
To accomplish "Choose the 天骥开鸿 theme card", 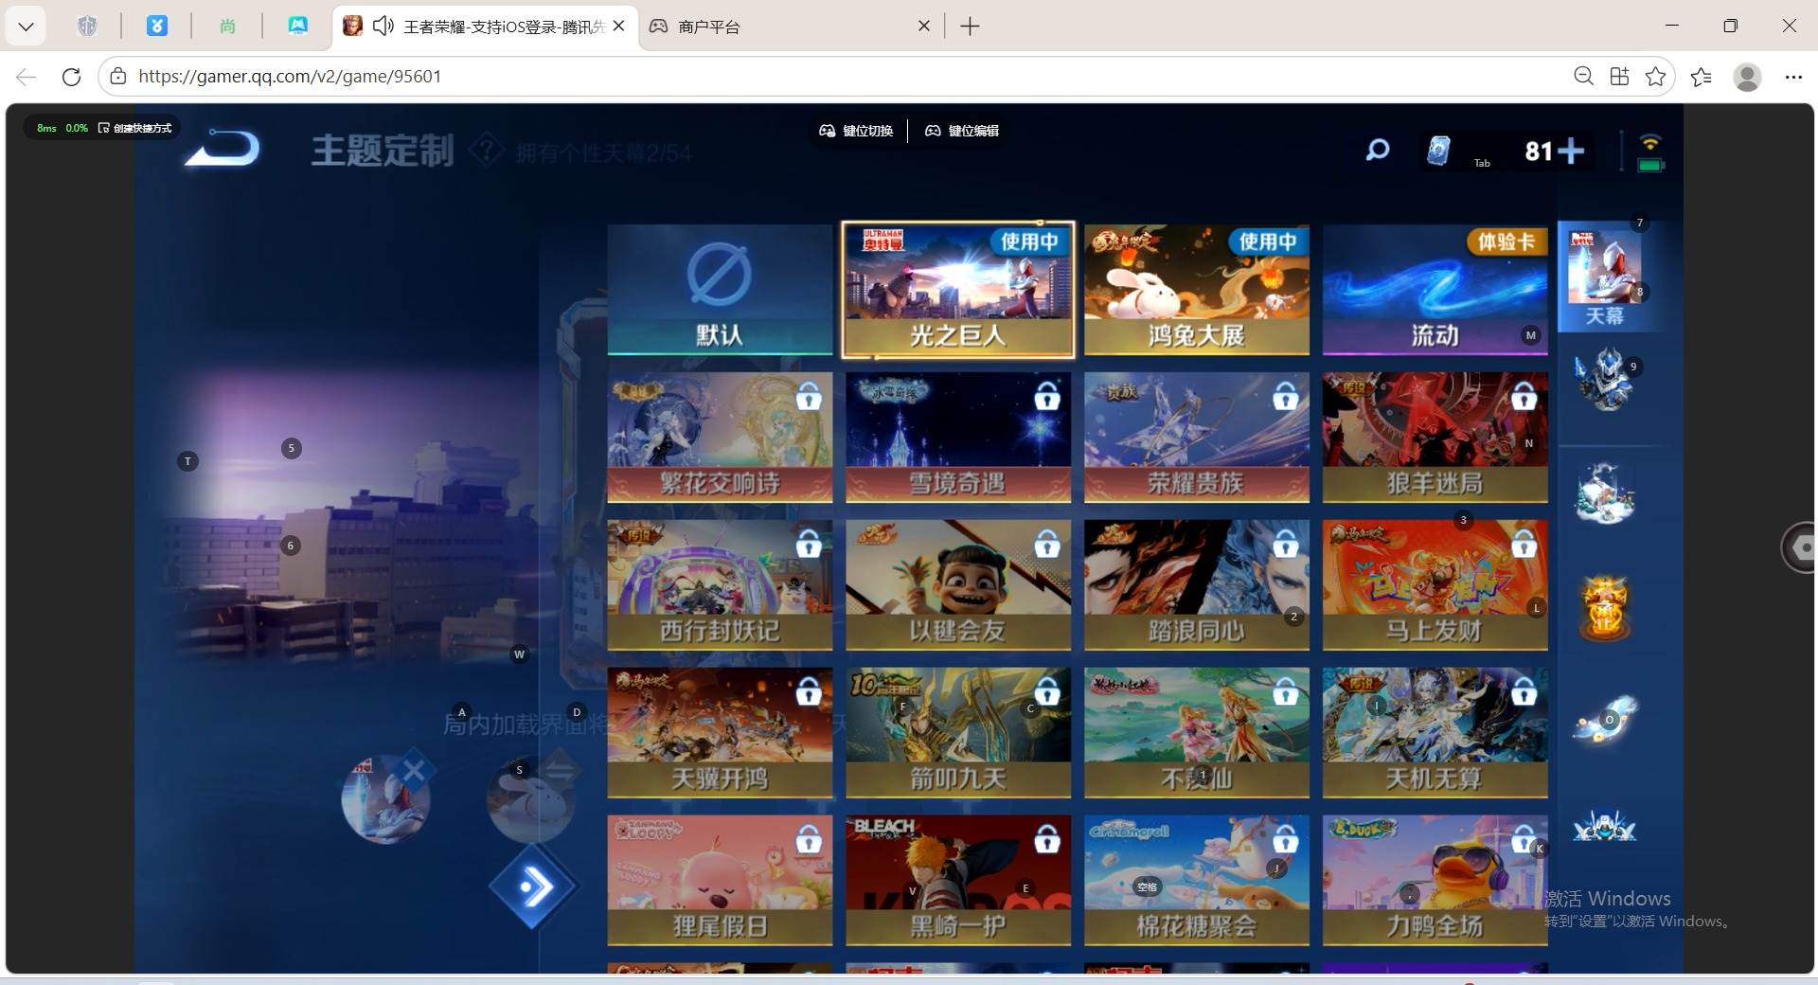I will (x=720, y=733).
